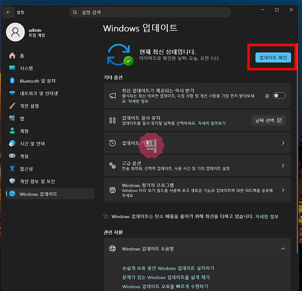Click the Apps icon in the sidebar

(x=12, y=118)
